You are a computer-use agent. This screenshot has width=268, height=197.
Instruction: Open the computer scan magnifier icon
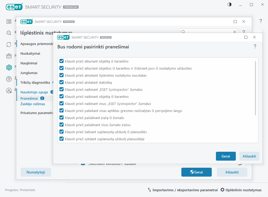[9, 33]
